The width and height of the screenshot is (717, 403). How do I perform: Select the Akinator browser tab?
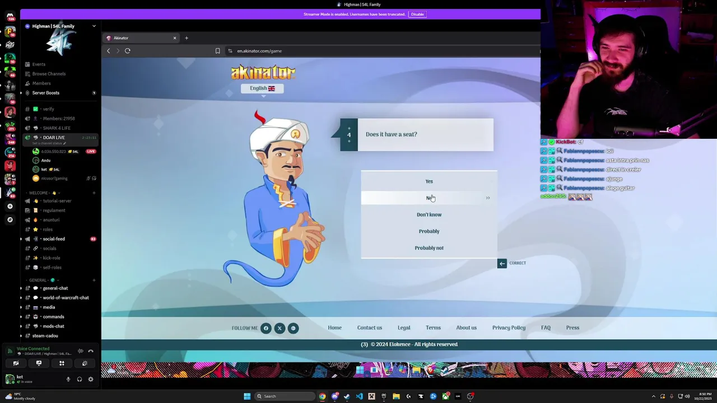141,38
